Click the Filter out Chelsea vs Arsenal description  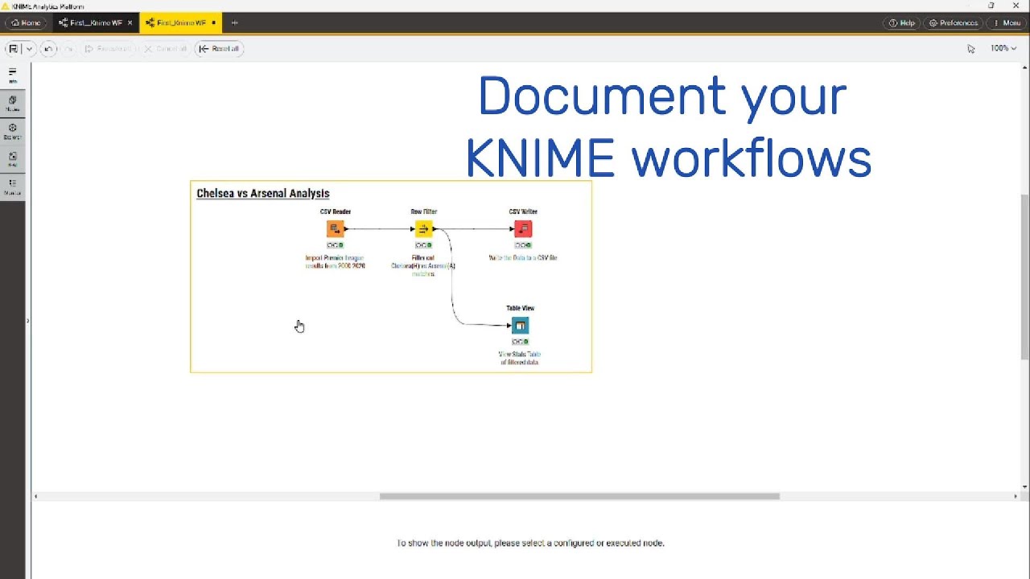pyautogui.click(x=423, y=265)
